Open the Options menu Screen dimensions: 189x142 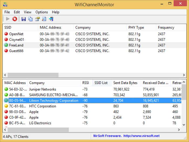pos(42,12)
